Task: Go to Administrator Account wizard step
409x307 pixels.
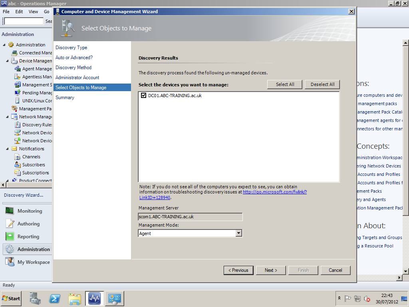Action: click(77, 78)
